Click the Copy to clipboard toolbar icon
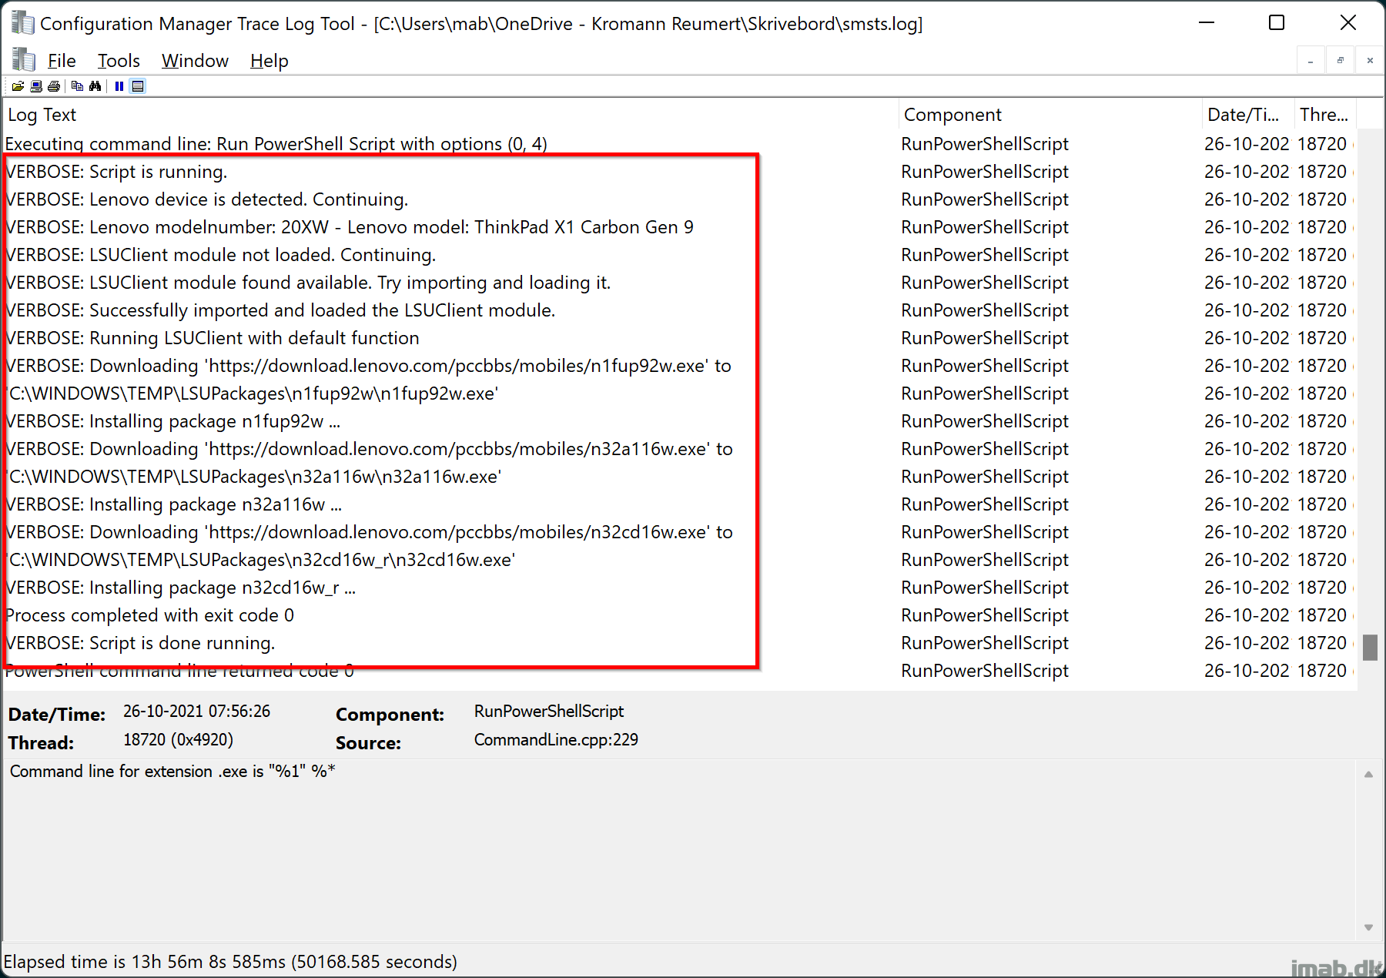 (77, 86)
